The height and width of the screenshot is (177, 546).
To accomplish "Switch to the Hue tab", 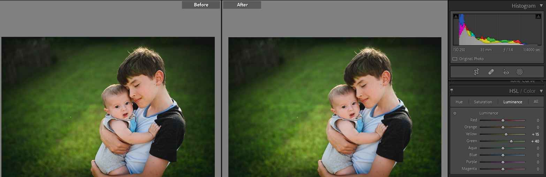I will pos(459,102).
